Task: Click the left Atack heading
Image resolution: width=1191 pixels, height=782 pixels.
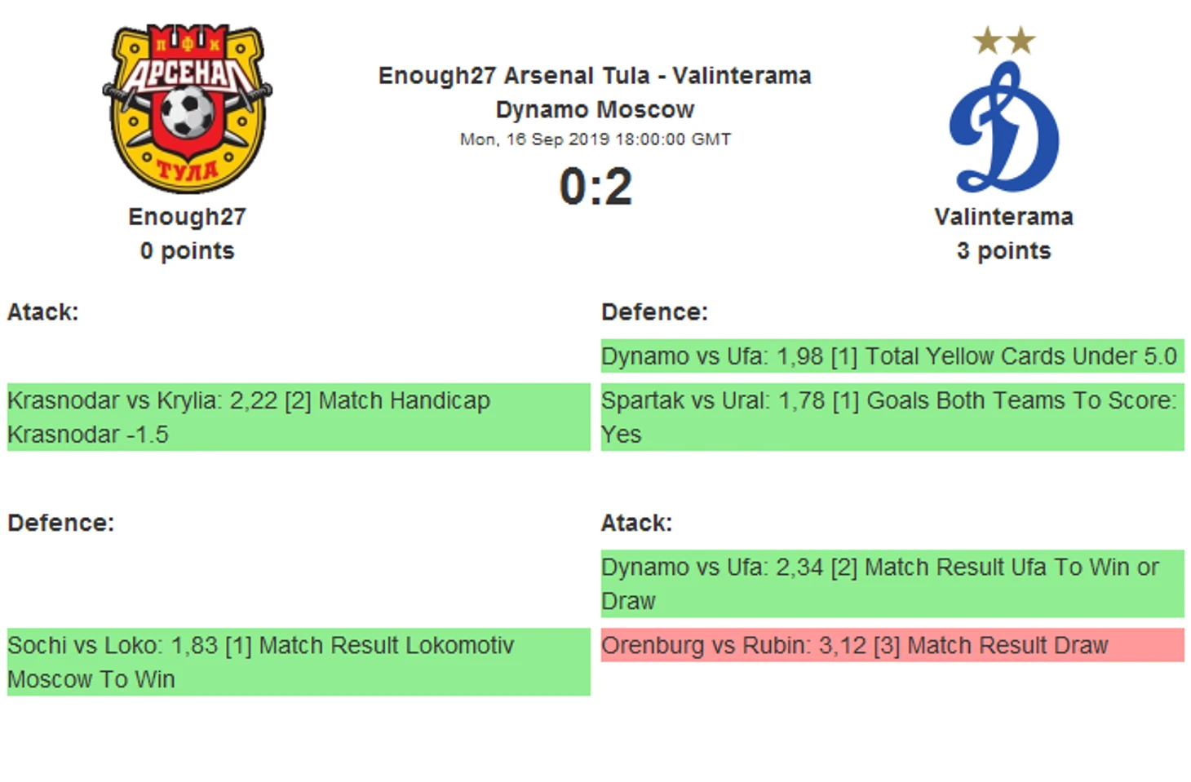Action: tap(43, 312)
